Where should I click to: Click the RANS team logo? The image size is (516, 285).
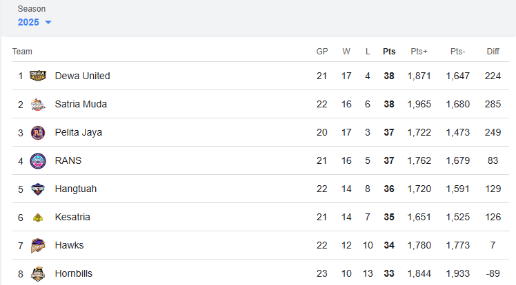[x=38, y=161]
